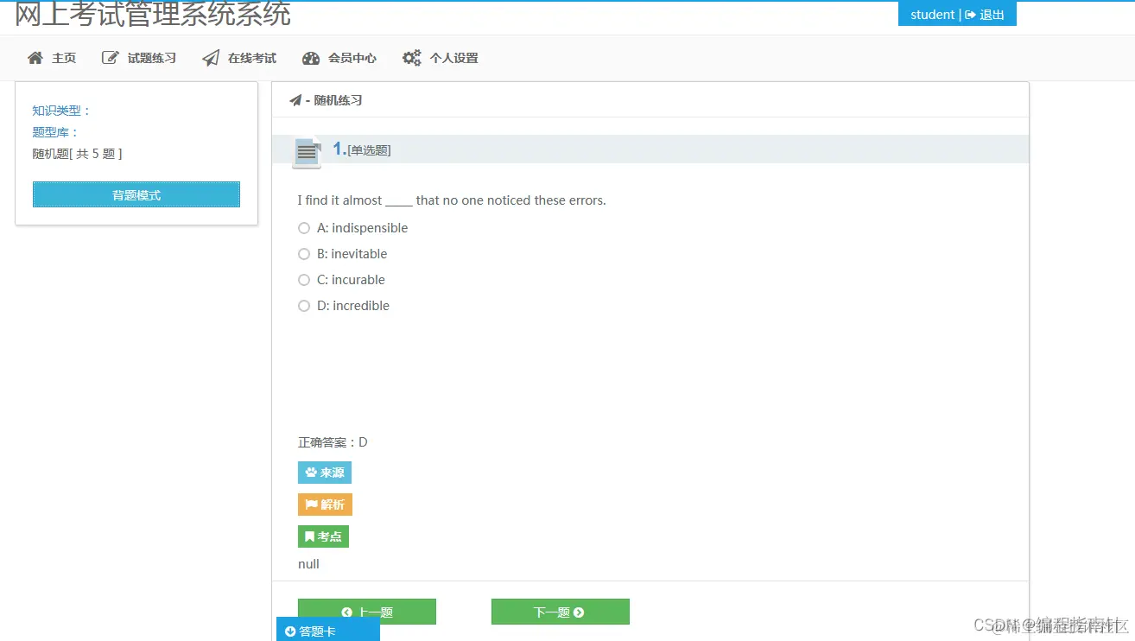Click the bookmark icon on 考点 button
The image size is (1135, 641).
(x=309, y=536)
